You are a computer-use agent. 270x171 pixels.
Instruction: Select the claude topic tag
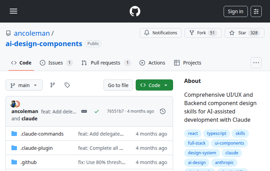[x=232, y=153]
